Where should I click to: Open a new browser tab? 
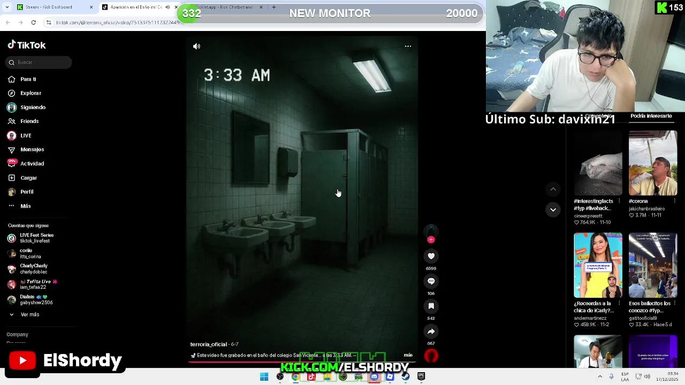(x=273, y=7)
